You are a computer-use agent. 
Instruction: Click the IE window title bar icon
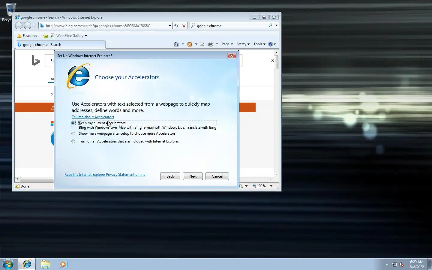(x=17, y=17)
